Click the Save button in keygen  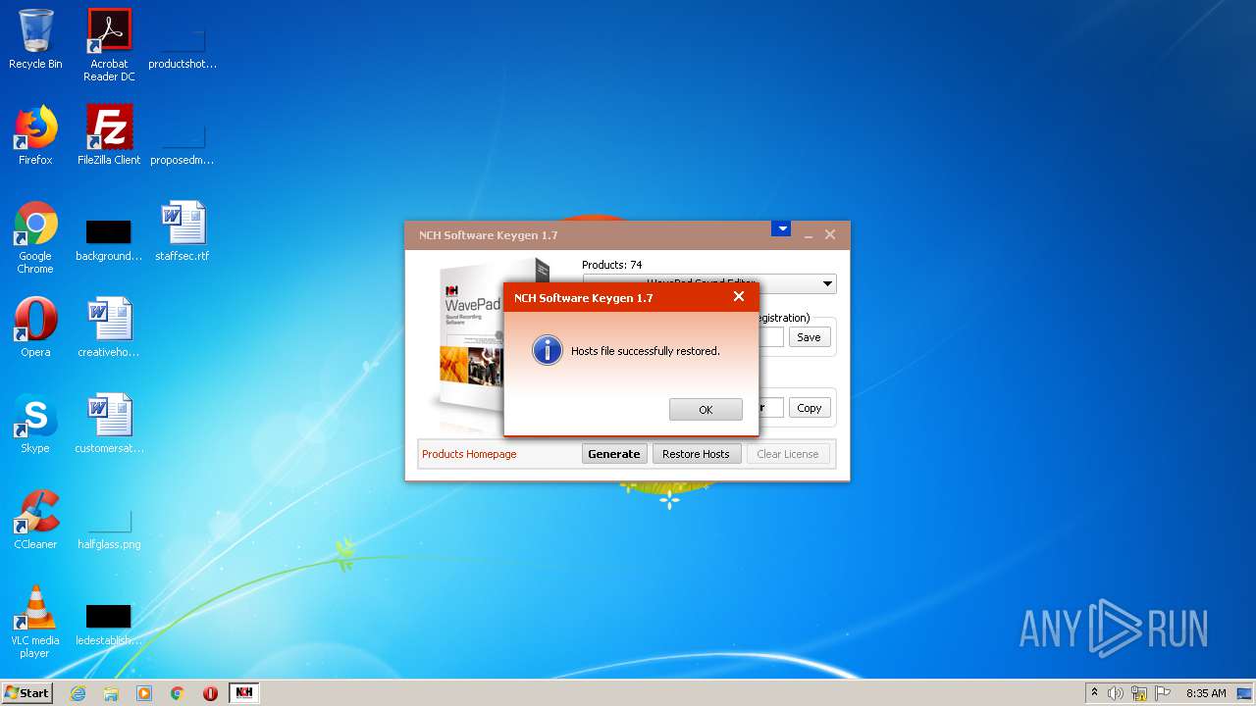click(x=809, y=336)
